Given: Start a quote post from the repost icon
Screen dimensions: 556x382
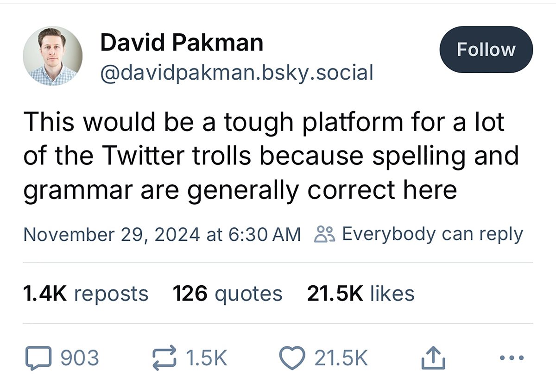Looking at the screenshot, I should (164, 357).
